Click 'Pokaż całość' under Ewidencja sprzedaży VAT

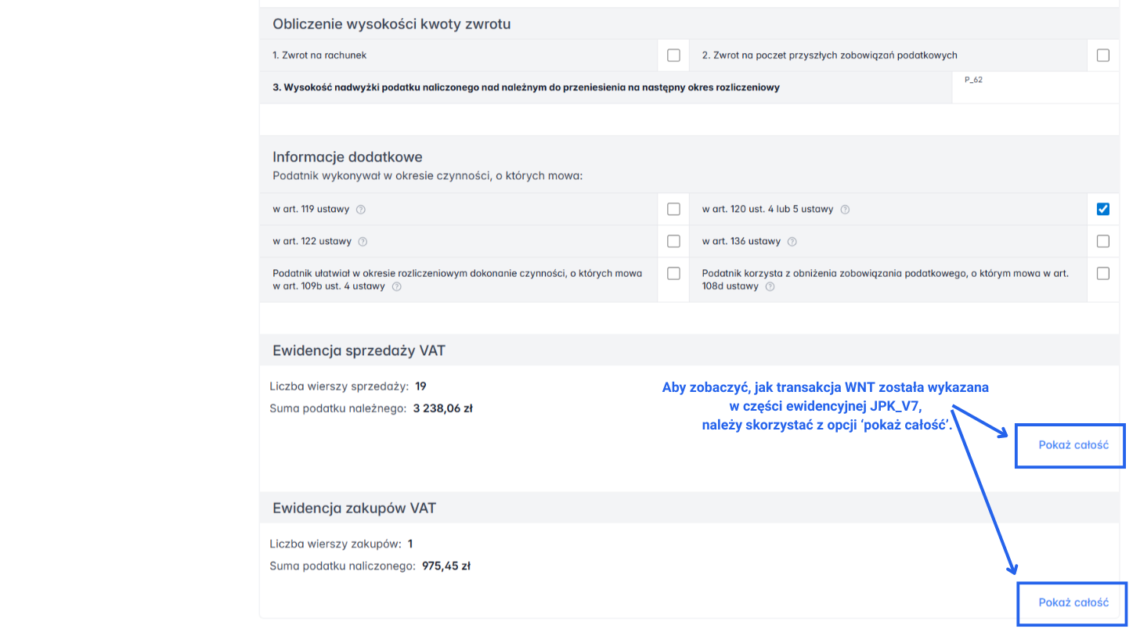tap(1073, 445)
